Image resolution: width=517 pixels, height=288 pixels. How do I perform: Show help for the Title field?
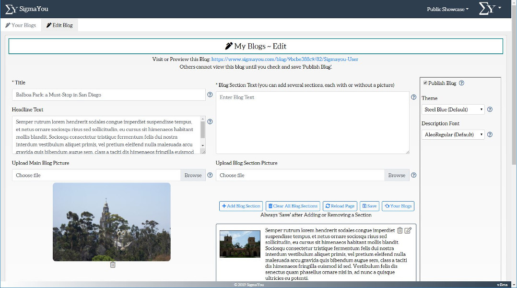tap(210, 95)
